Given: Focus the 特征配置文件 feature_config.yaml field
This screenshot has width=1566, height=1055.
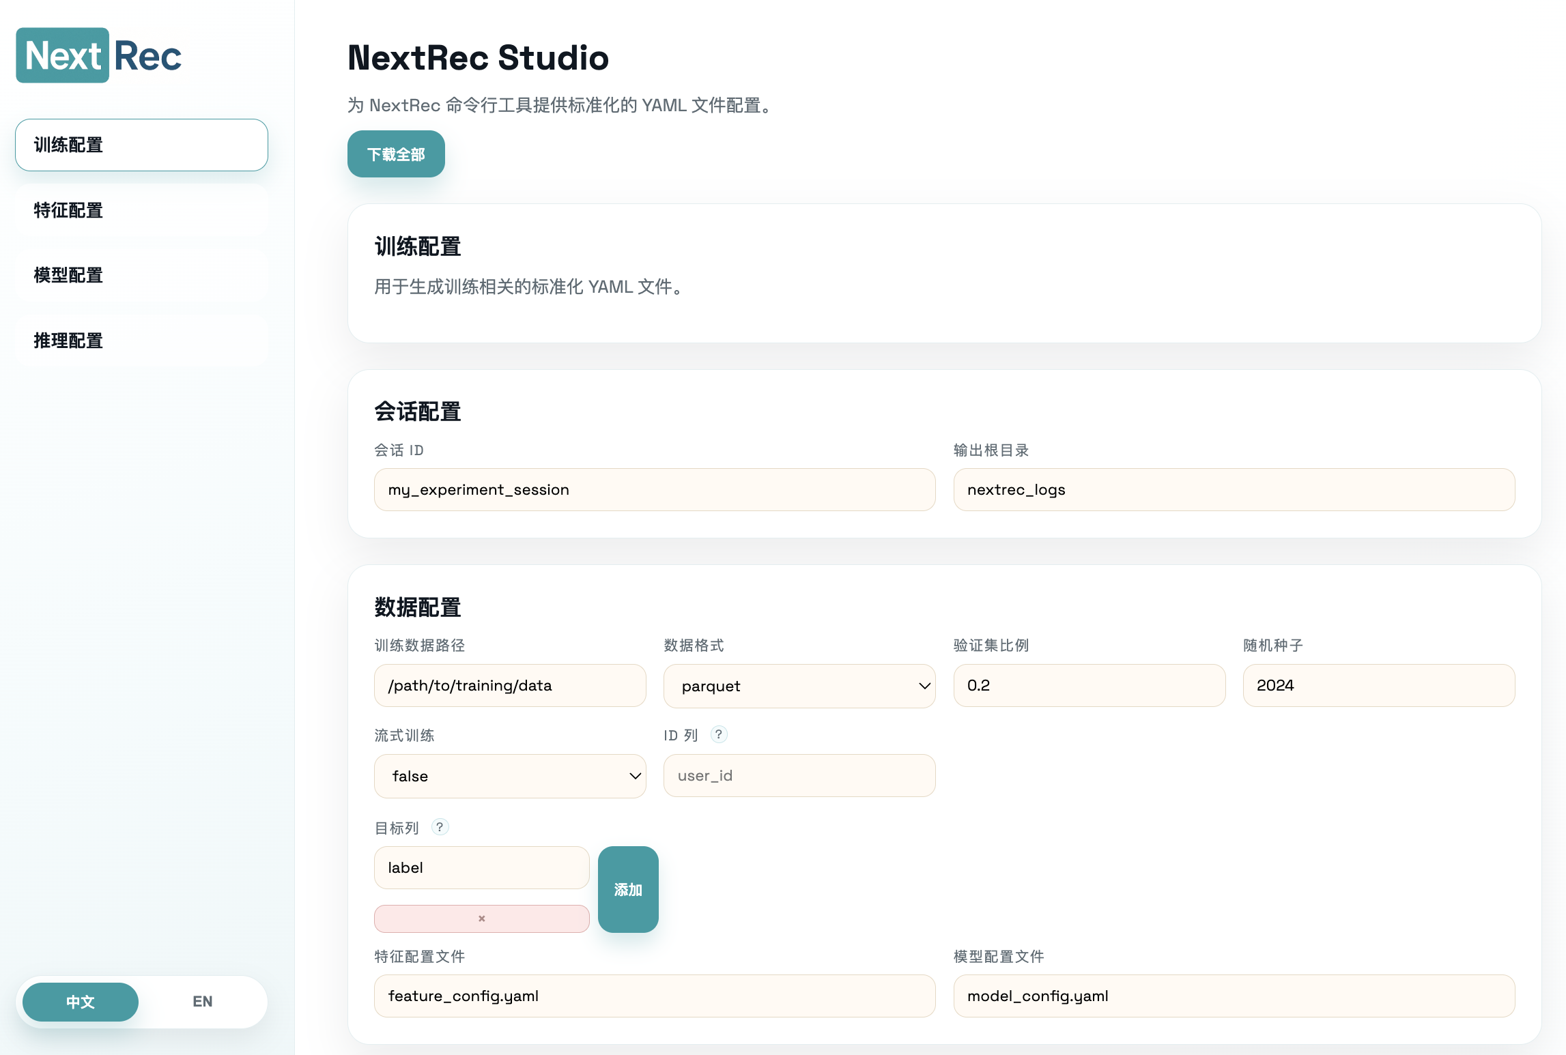Looking at the screenshot, I should [654, 996].
